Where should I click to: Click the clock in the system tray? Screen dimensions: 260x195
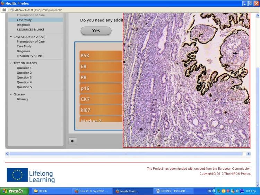click(251, 191)
